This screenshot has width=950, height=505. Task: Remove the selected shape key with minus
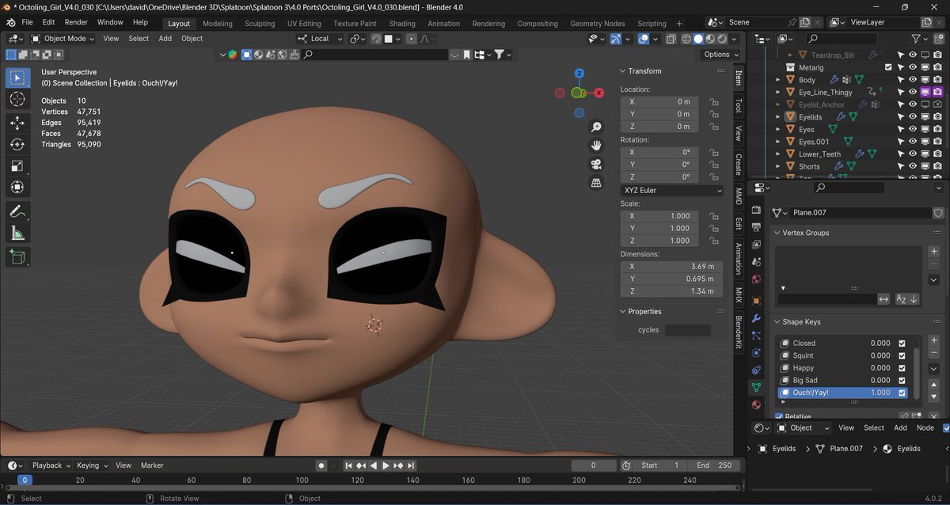[933, 353]
